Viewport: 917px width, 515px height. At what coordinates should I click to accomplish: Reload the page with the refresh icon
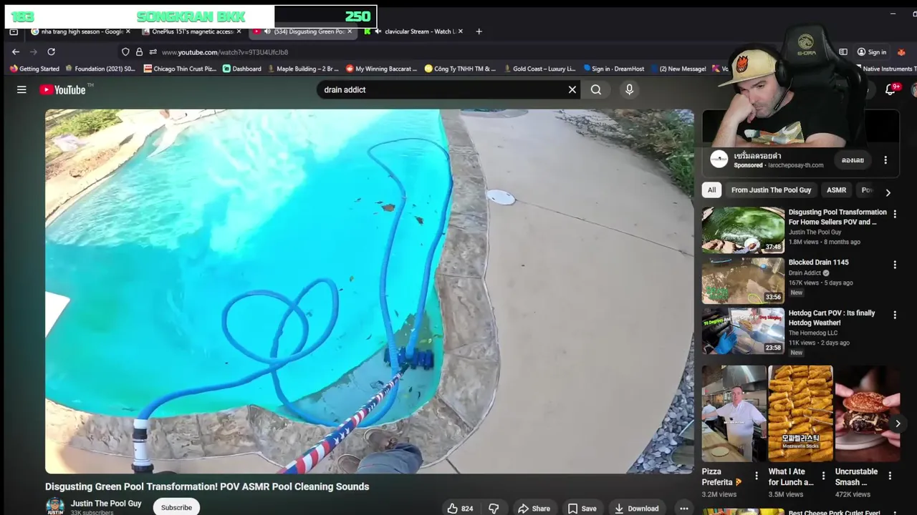51,51
